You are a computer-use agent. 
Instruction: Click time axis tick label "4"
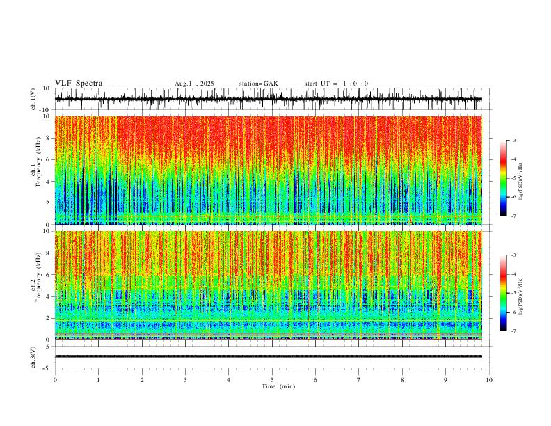pos(229,380)
